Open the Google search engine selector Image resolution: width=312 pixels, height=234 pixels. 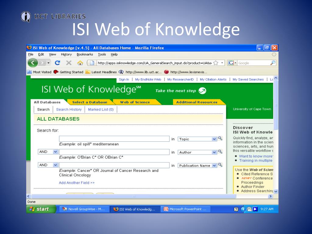pos(232,63)
